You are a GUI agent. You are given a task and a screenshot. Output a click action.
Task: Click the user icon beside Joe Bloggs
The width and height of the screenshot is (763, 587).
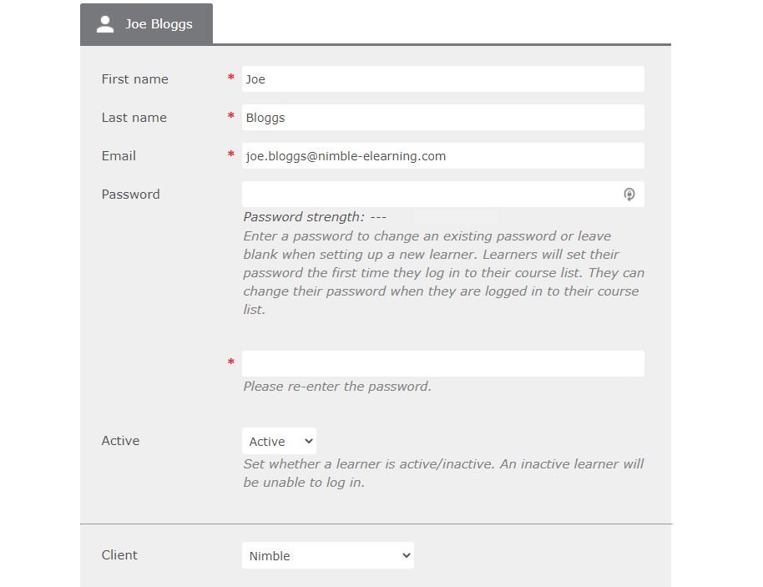(x=105, y=24)
